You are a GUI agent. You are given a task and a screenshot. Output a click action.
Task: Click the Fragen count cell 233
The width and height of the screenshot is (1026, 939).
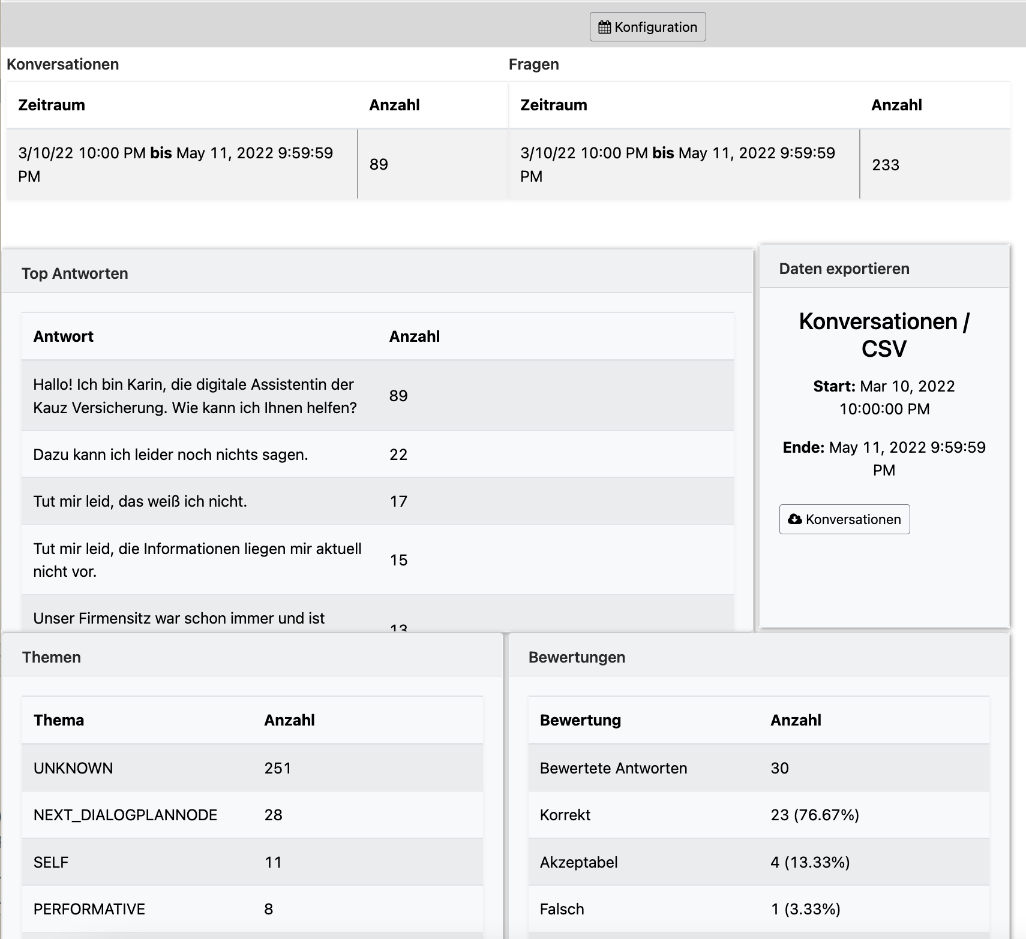[935, 164]
